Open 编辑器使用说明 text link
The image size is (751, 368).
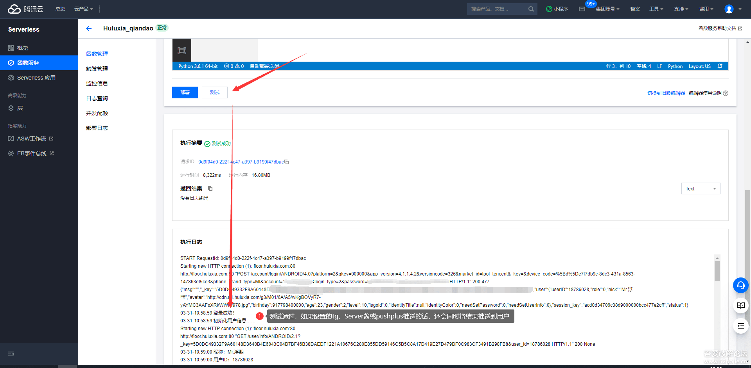point(705,93)
